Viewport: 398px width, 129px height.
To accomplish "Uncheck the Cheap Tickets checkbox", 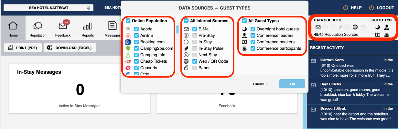I will click(x=136, y=61).
